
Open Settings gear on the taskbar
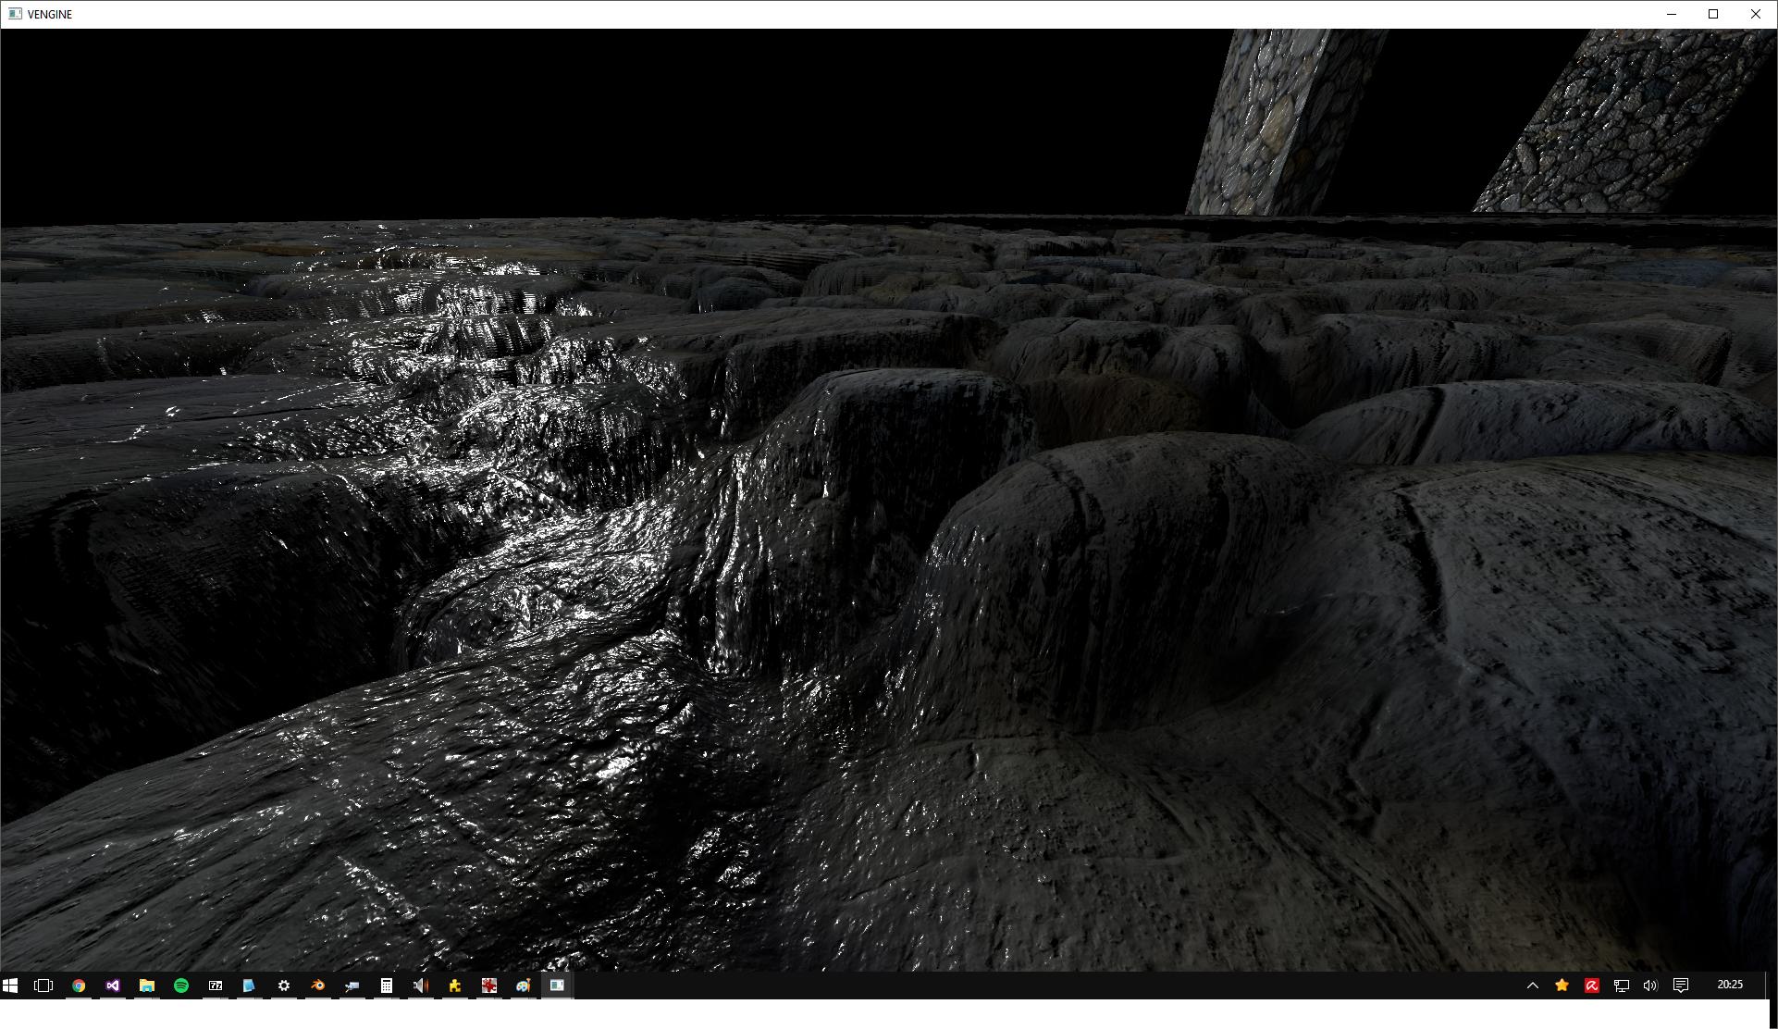pos(284,986)
